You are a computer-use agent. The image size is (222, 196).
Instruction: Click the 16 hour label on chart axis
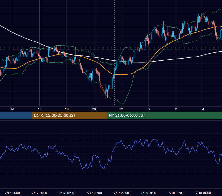(40, 109)
